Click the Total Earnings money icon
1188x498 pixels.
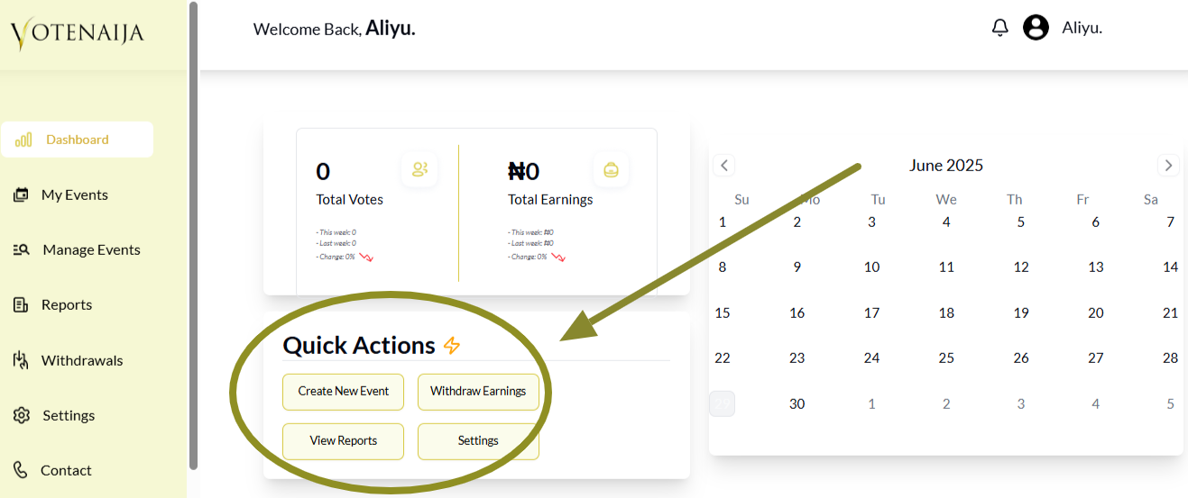coord(611,169)
